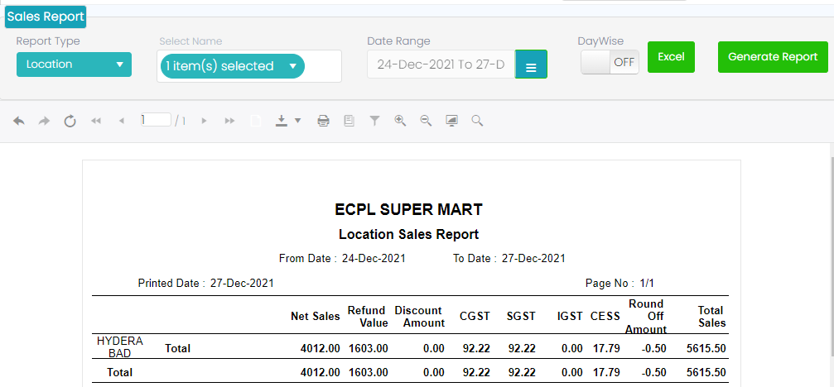Select the Sales Report tab
The width and height of the screenshot is (834, 387).
45,16
